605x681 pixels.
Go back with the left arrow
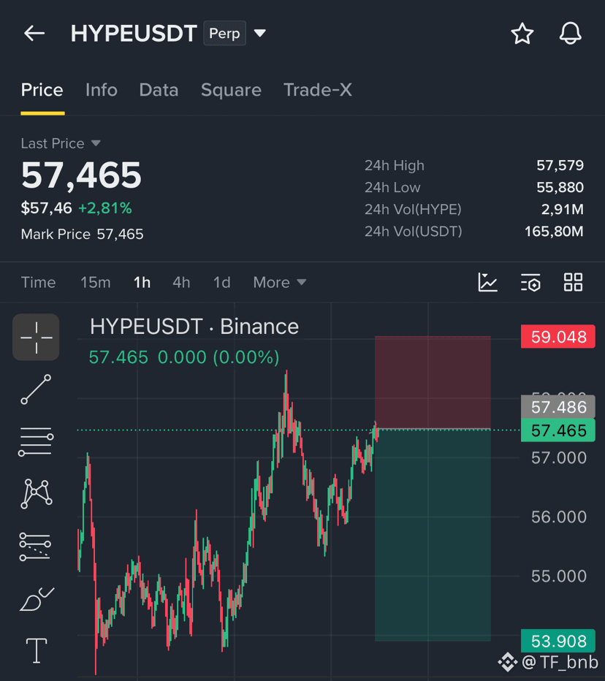(34, 33)
